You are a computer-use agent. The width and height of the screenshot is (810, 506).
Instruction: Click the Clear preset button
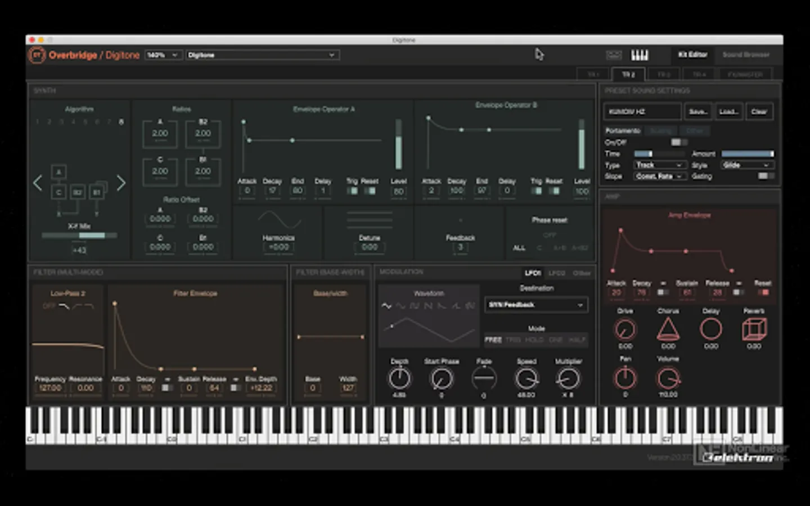pyautogui.click(x=759, y=111)
